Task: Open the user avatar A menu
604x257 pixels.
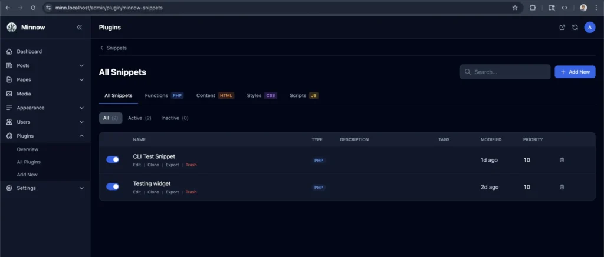Action: [589, 27]
